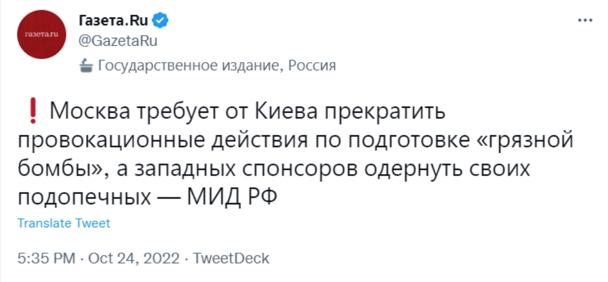The height and width of the screenshot is (282, 608).
Task: Click the TweetDeck source label
Action: pyautogui.click(x=231, y=259)
